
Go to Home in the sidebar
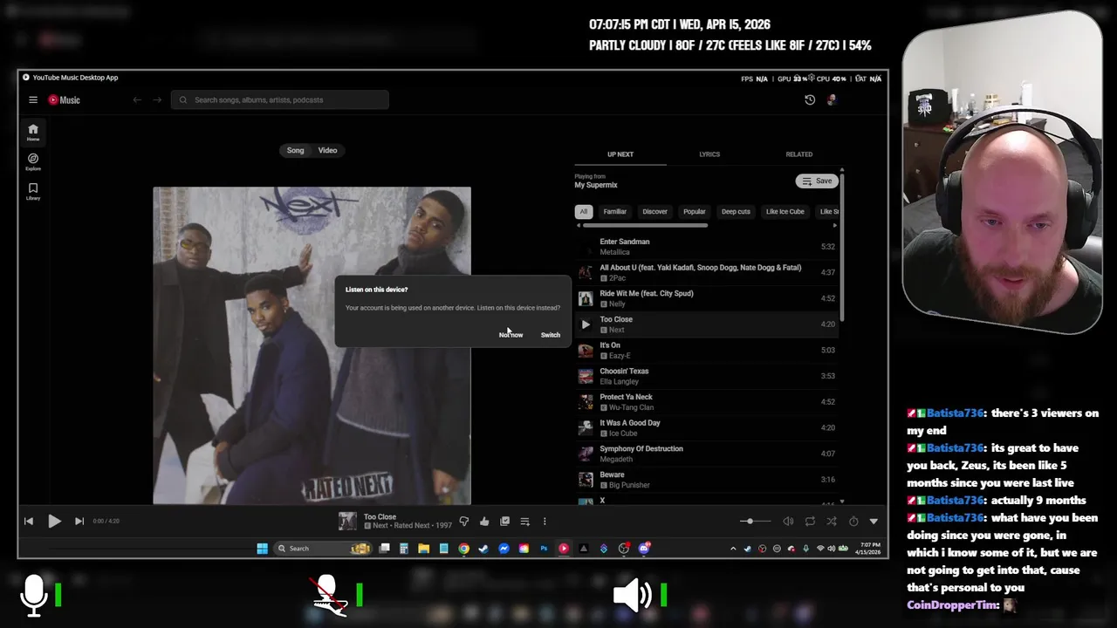tap(33, 133)
